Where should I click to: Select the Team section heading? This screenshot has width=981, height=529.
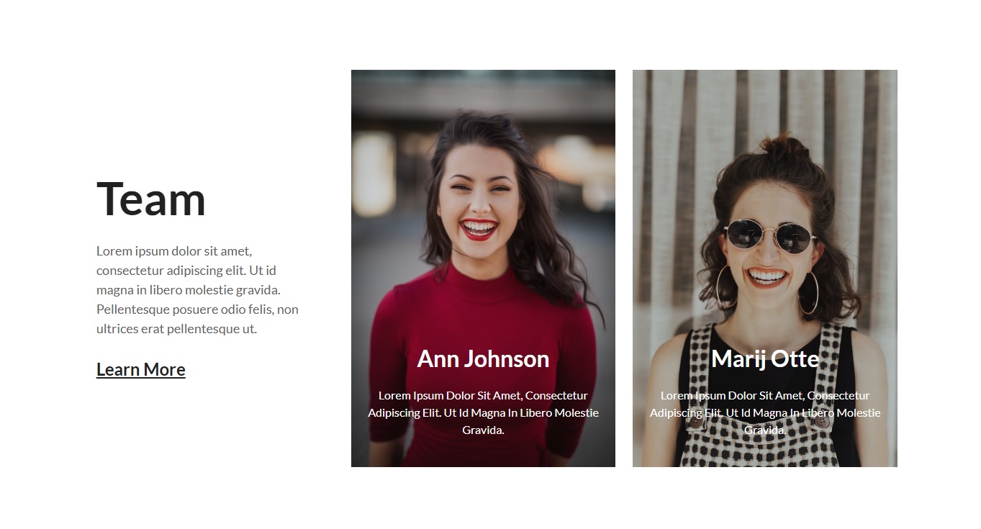[151, 199]
